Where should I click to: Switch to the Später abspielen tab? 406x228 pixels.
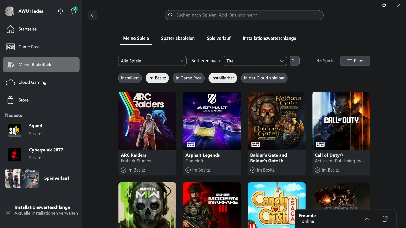tap(178, 39)
